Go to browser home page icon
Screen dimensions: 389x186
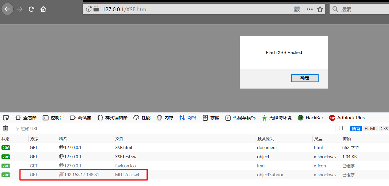coord(43,9)
